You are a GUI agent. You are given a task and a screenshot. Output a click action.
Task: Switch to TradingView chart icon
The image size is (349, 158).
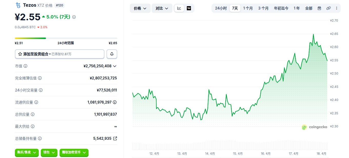(x=189, y=8)
